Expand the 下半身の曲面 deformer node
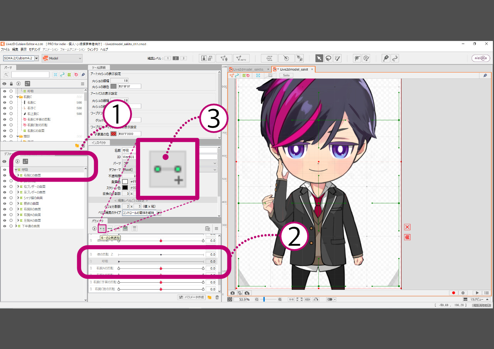This screenshot has width=494, height=349. [16, 226]
